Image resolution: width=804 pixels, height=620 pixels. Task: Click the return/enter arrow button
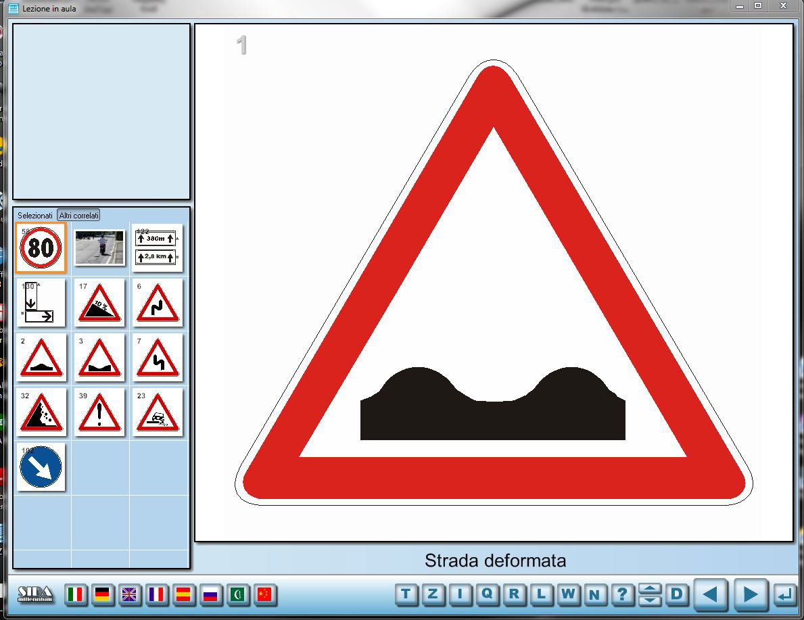784,595
